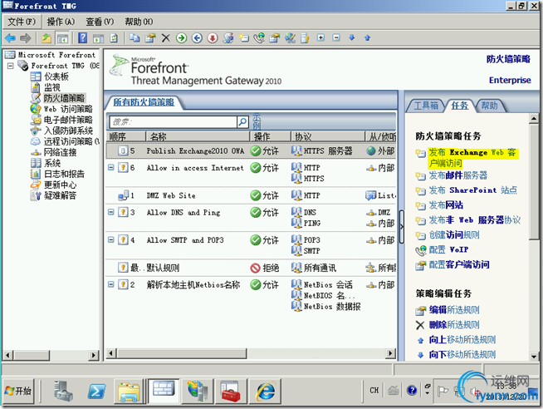Launch PowerShell from the taskbar

pyautogui.click(x=96, y=392)
